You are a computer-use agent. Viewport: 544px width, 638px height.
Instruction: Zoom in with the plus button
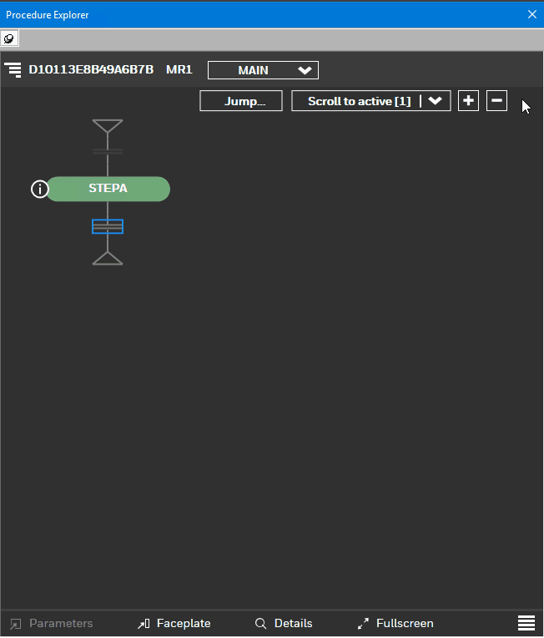tap(468, 100)
